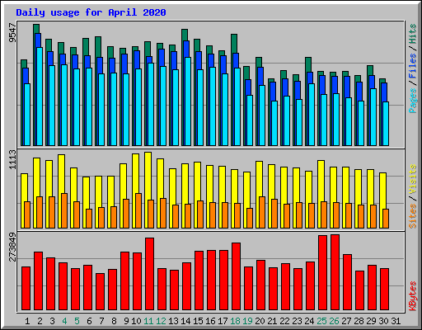Click the 'Visits' legend label

412,180
